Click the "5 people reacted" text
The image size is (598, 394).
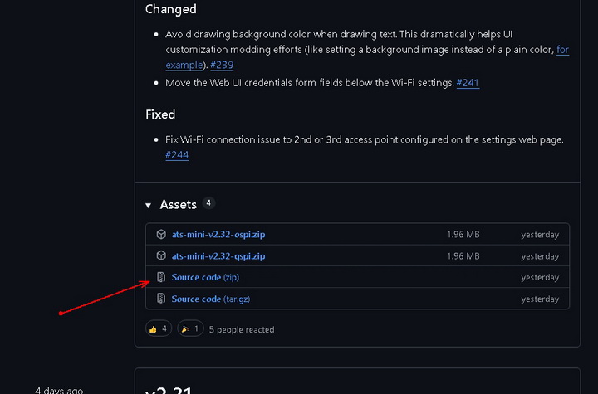coord(242,329)
